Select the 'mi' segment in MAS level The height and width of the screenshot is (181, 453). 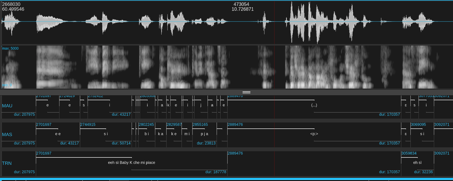pos(187,134)
